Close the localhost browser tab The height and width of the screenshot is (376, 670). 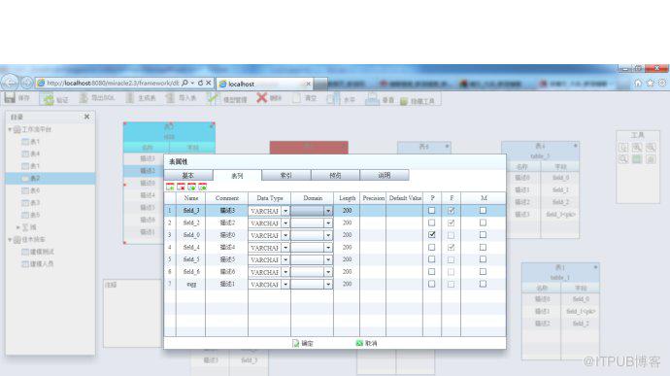[x=308, y=84]
